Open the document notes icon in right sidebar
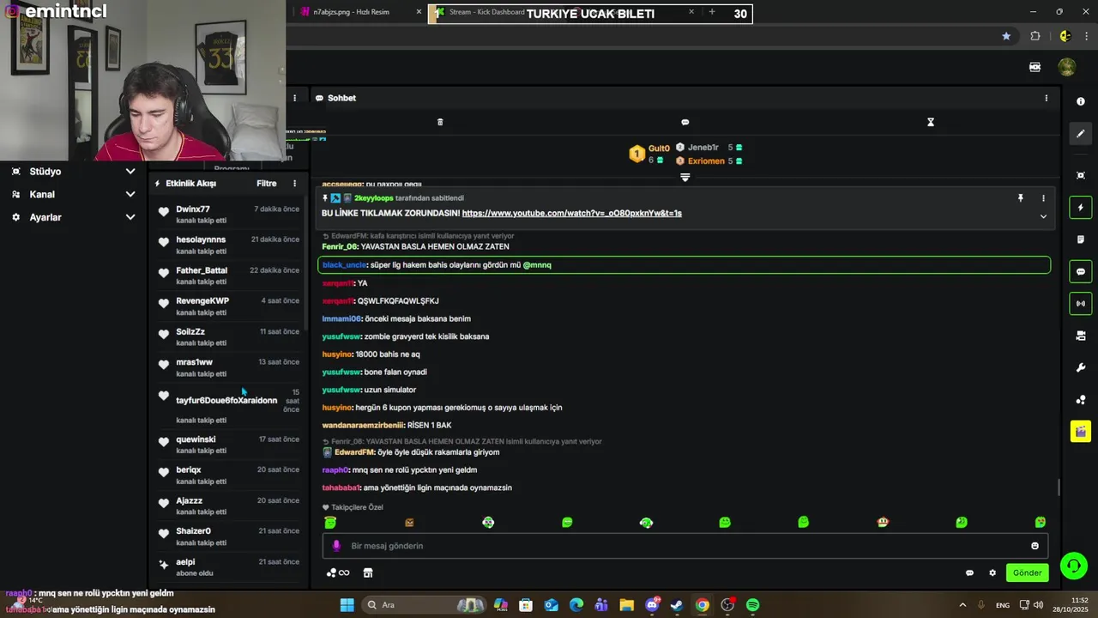1098x618 pixels. coord(1081,239)
